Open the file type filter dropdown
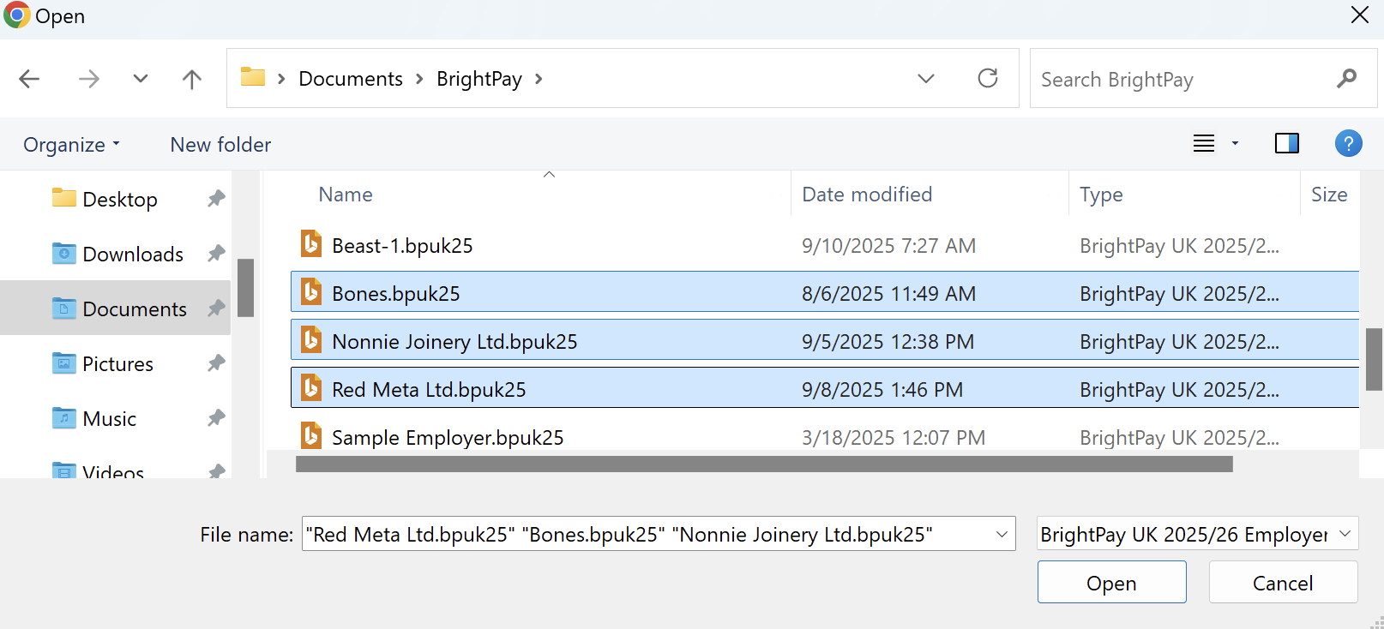Screen dimensions: 1384x629 pos(1197,534)
